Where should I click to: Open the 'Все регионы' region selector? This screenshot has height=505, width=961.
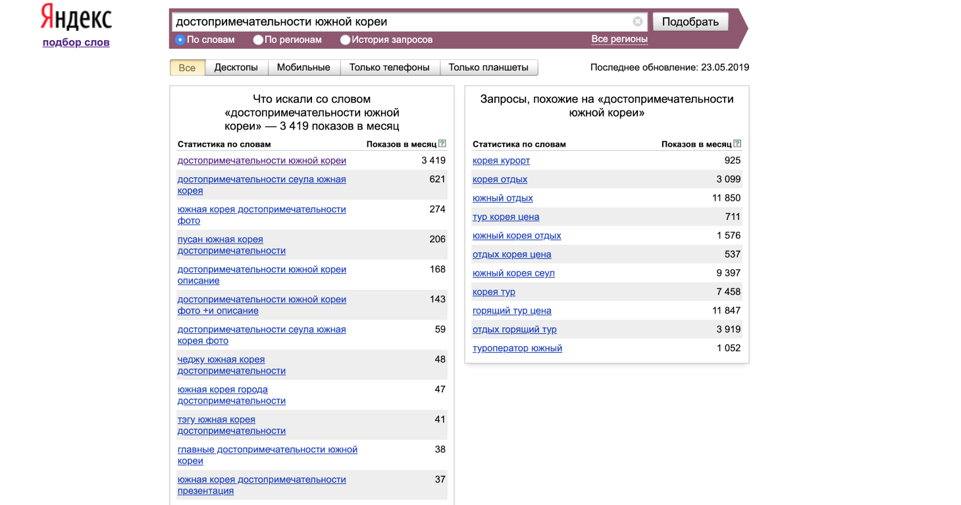pos(619,40)
